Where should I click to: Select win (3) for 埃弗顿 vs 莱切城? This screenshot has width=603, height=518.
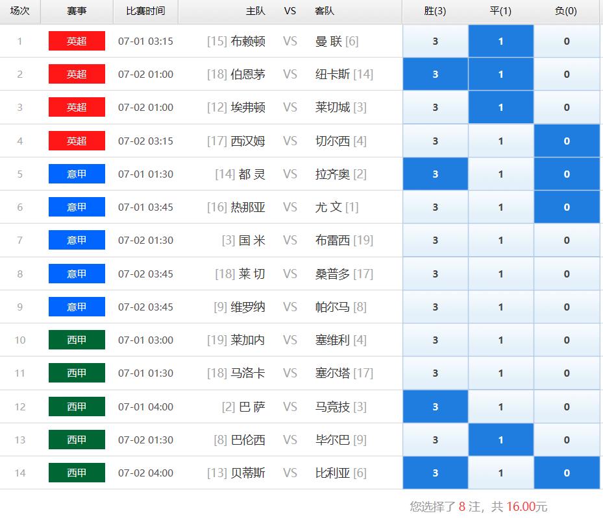tap(436, 107)
